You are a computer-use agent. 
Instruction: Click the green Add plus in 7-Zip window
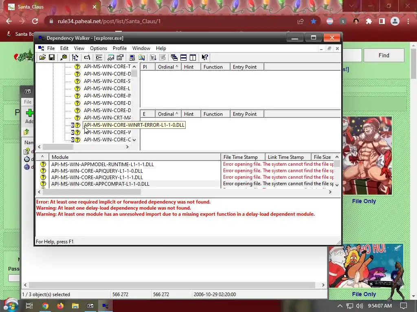coord(29,113)
